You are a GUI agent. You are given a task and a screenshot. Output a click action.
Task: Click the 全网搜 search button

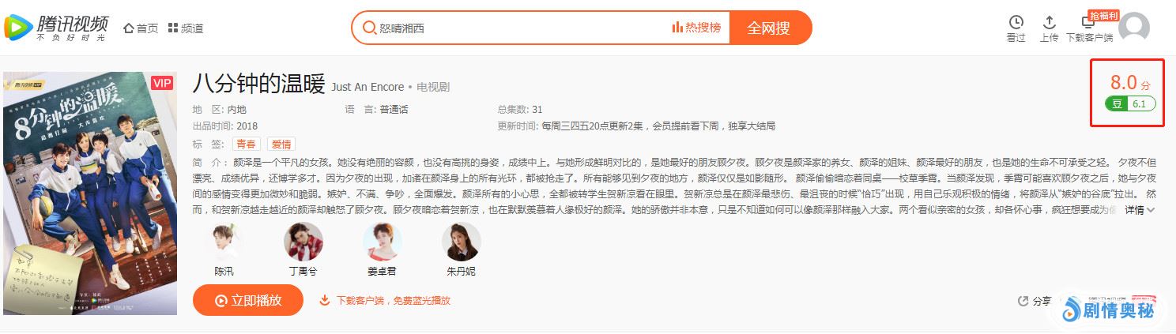click(769, 28)
